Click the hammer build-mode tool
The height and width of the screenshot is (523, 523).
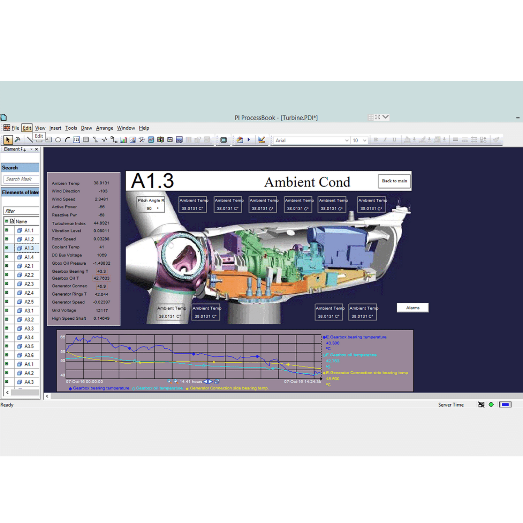coord(17,140)
